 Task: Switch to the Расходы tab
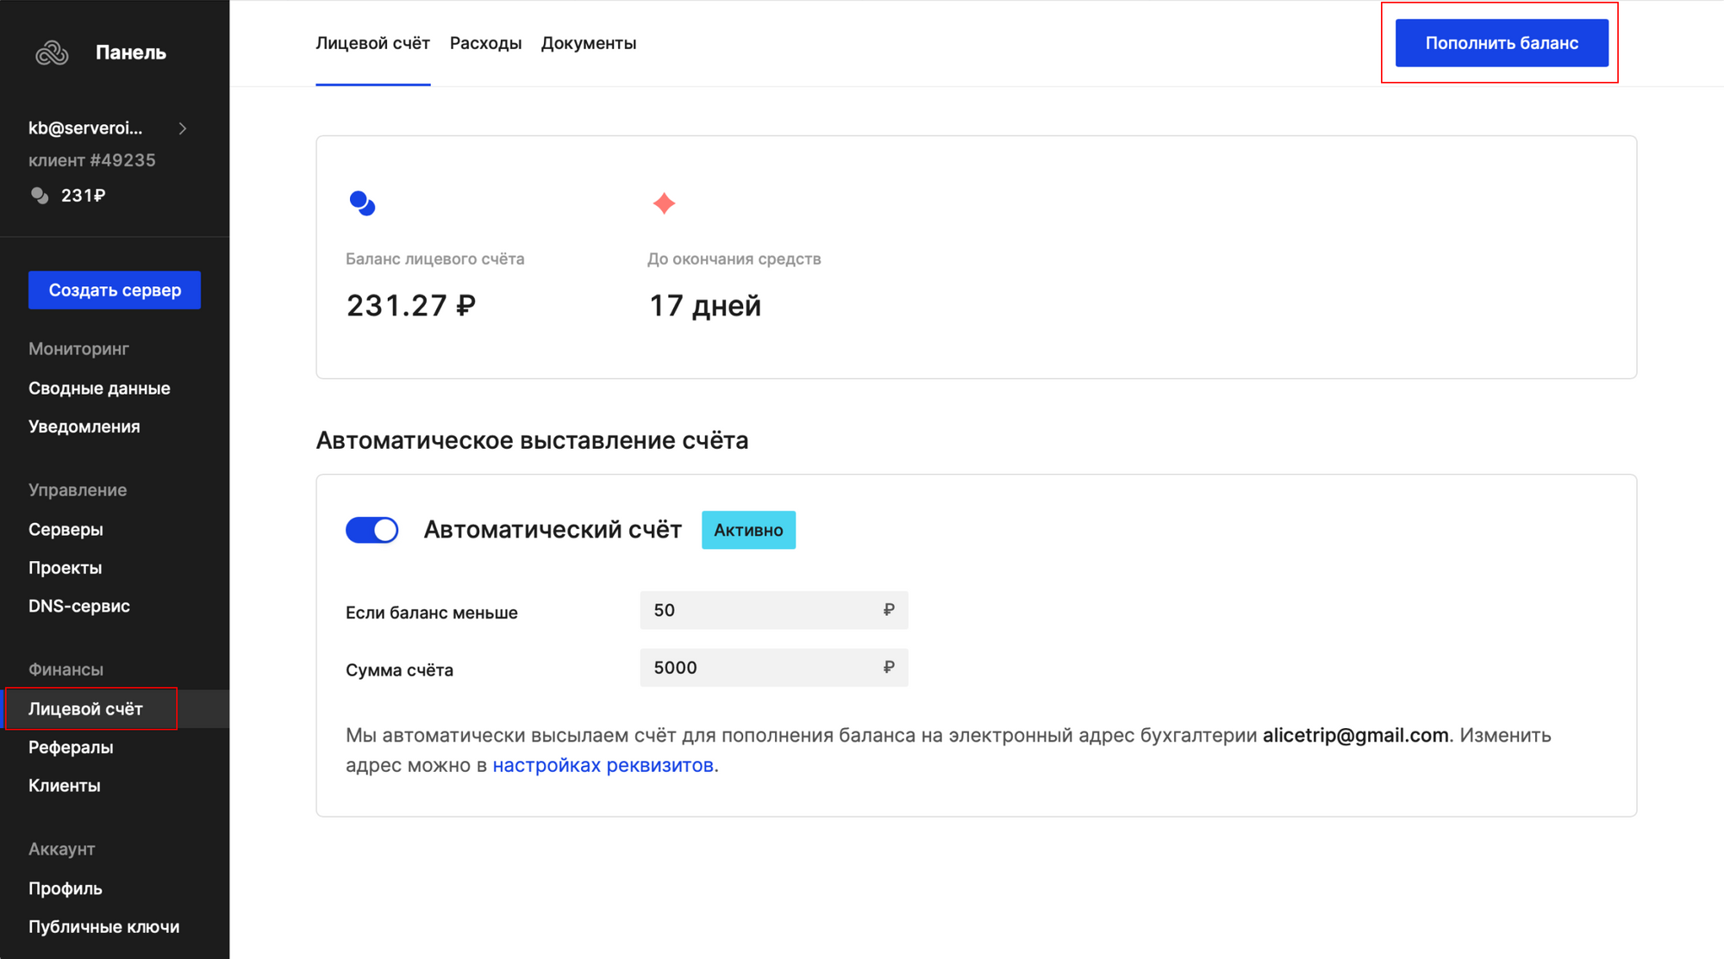click(485, 43)
